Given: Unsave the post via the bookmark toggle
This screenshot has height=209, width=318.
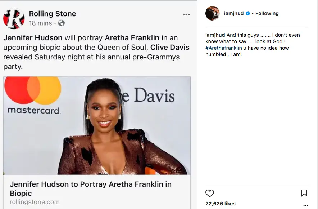Looking at the screenshot, I should coord(304,192).
